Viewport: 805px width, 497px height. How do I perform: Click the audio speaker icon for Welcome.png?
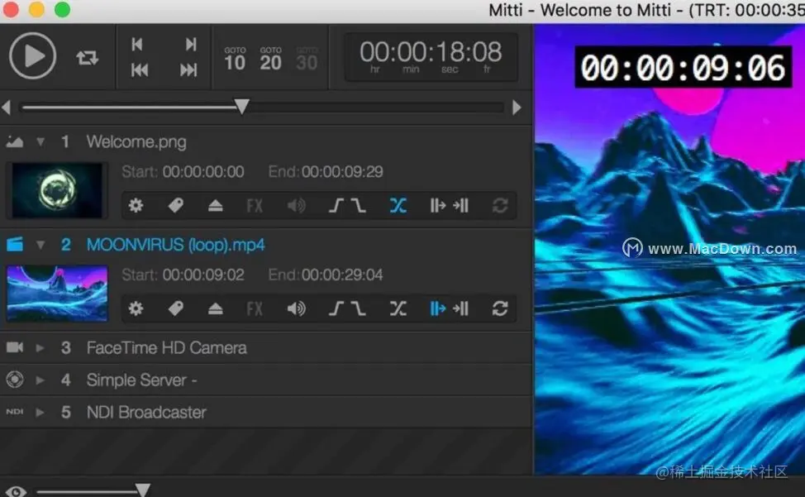point(296,206)
